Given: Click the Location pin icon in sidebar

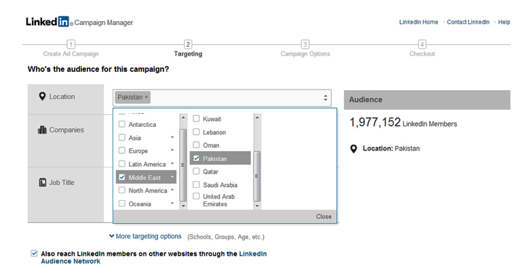Looking at the screenshot, I should click(42, 96).
